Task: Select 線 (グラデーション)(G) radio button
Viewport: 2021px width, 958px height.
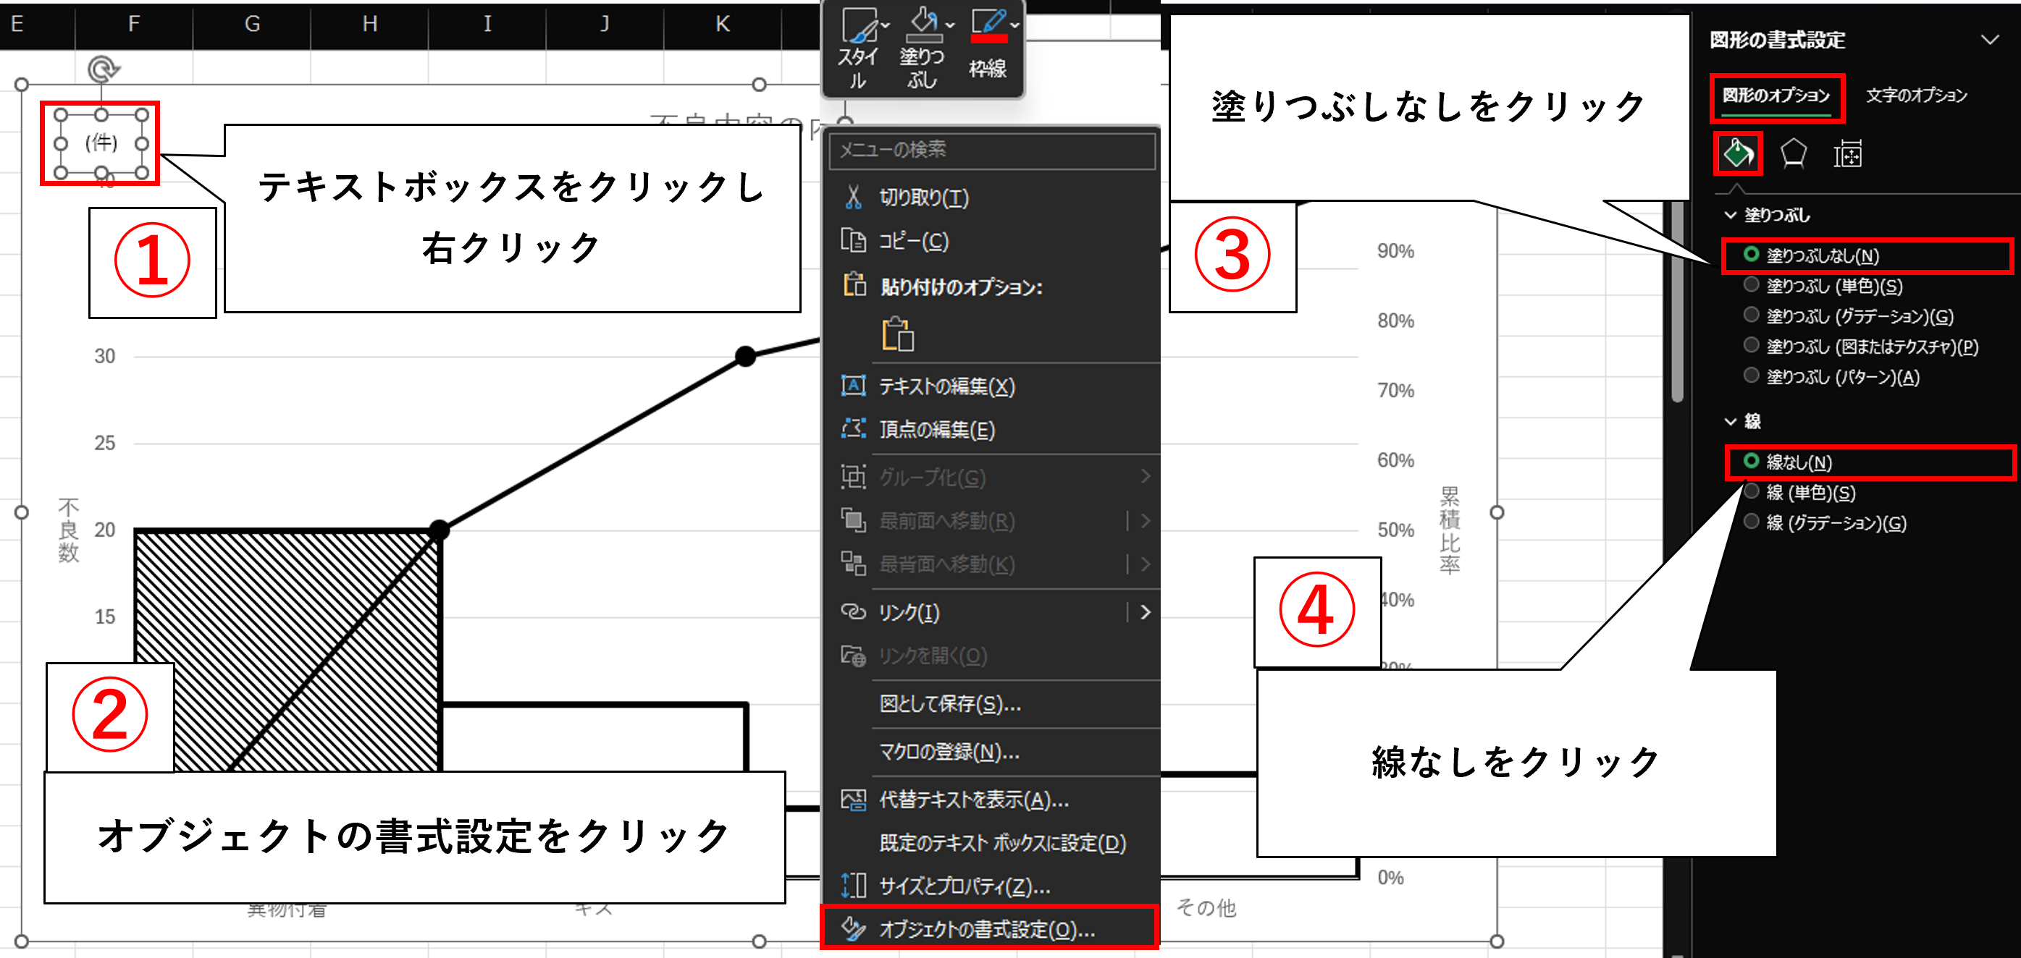Action: point(1751,522)
